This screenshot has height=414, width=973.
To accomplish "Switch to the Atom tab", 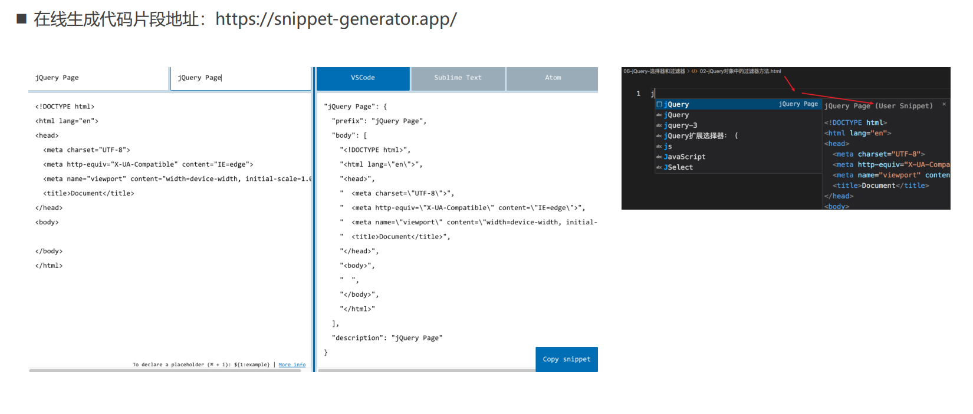I will (553, 78).
